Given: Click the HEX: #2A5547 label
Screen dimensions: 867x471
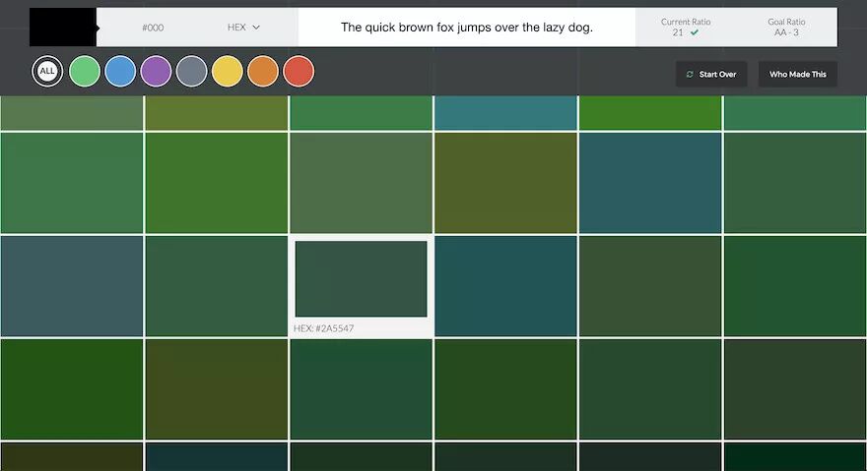Looking at the screenshot, I should pyautogui.click(x=323, y=328).
